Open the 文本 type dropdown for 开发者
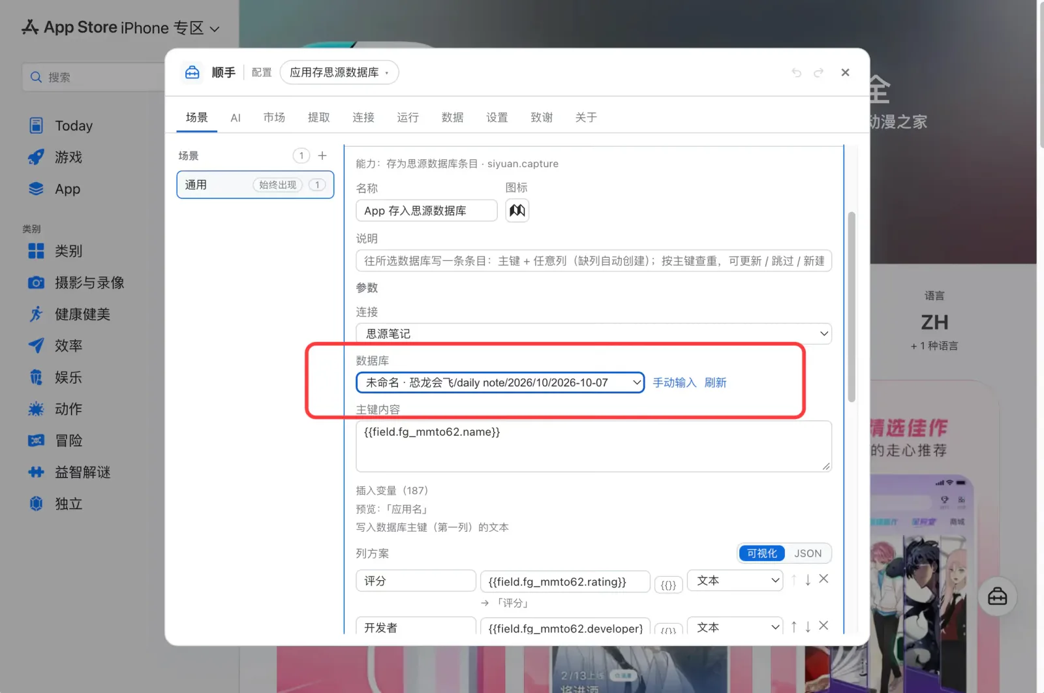The height and width of the screenshot is (693, 1044). (x=735, y=627)
